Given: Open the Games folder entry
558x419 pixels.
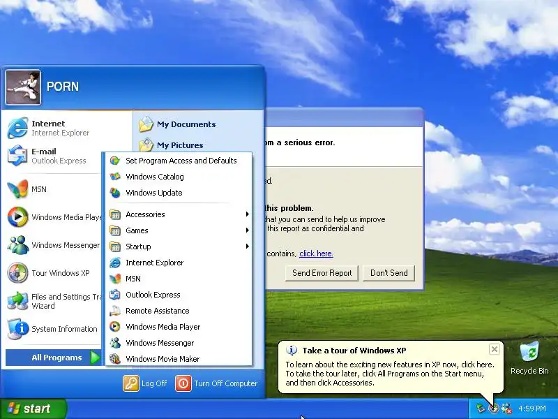Looking at the screenshot, I should pyautogui.click(x=179, y=230).
